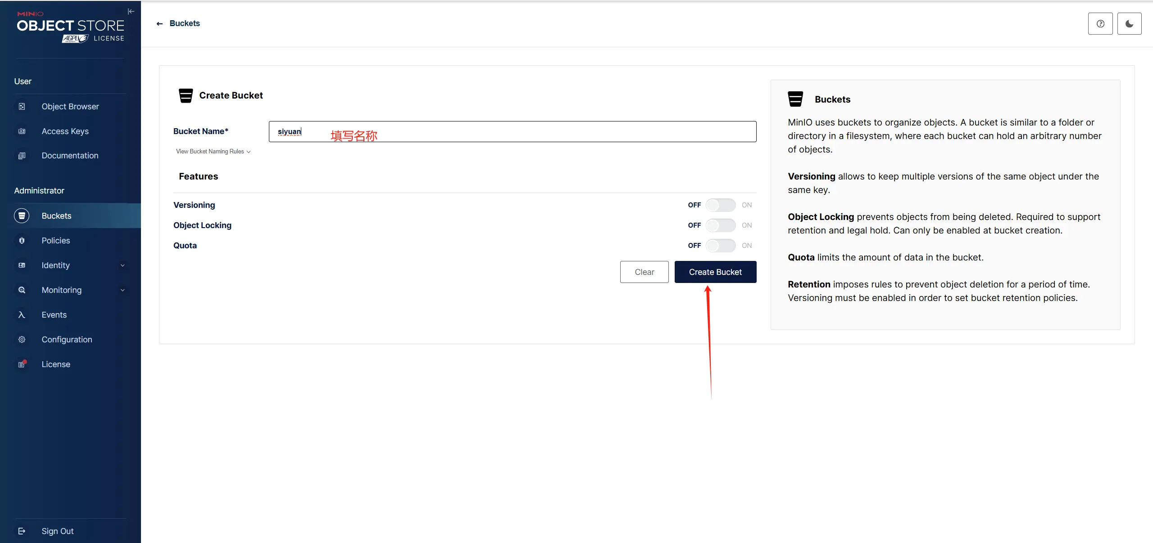The height and width of the screenshot is (543, 1153).
Task: Click the Create Bucket button
Action: pos(715,272)
